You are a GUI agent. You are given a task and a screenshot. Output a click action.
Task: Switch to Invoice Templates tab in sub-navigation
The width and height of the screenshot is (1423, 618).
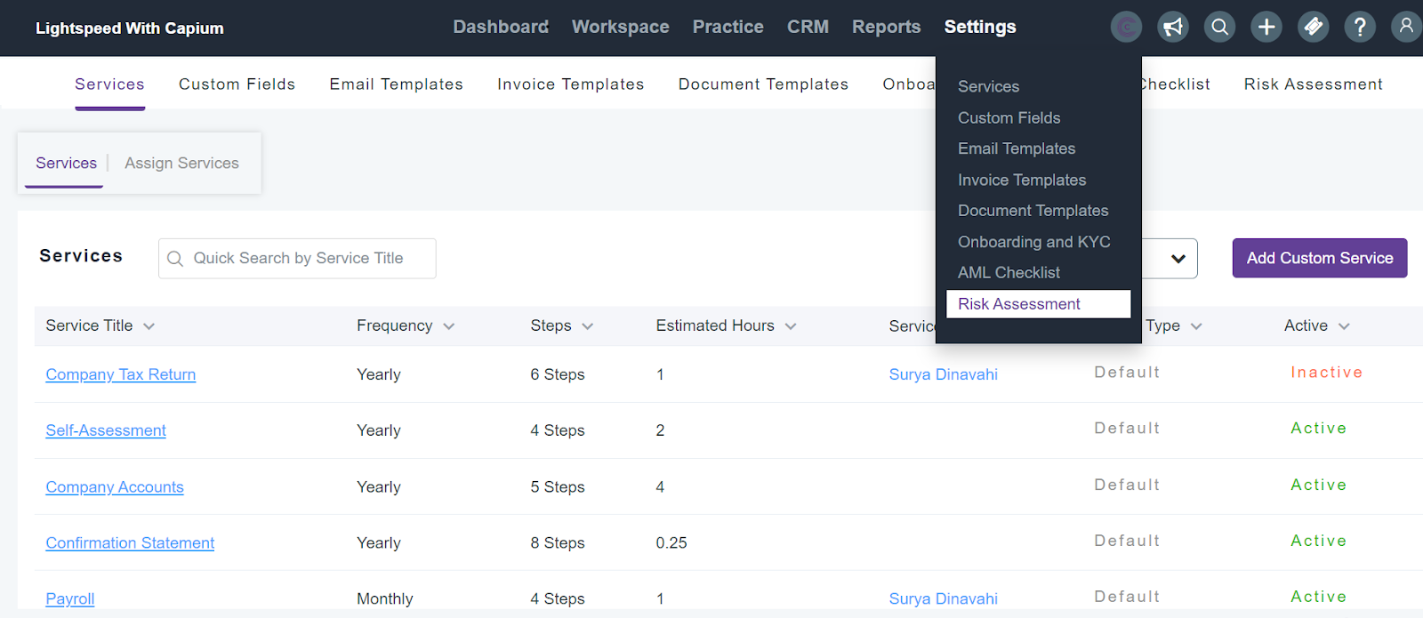[570, 84]
